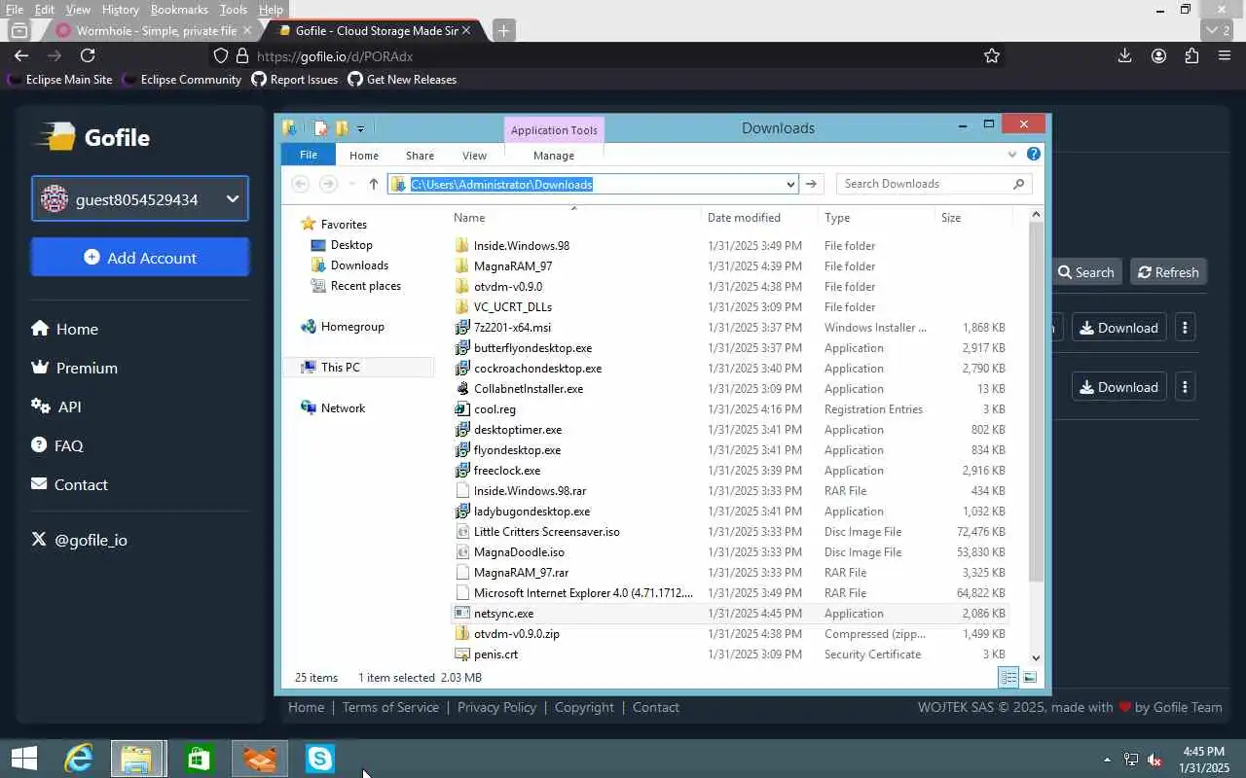The width and height of the screenshot is (1246, 778).
Task: Click Explorer's Up one level arrow
Action: click(x=373, y=184)
